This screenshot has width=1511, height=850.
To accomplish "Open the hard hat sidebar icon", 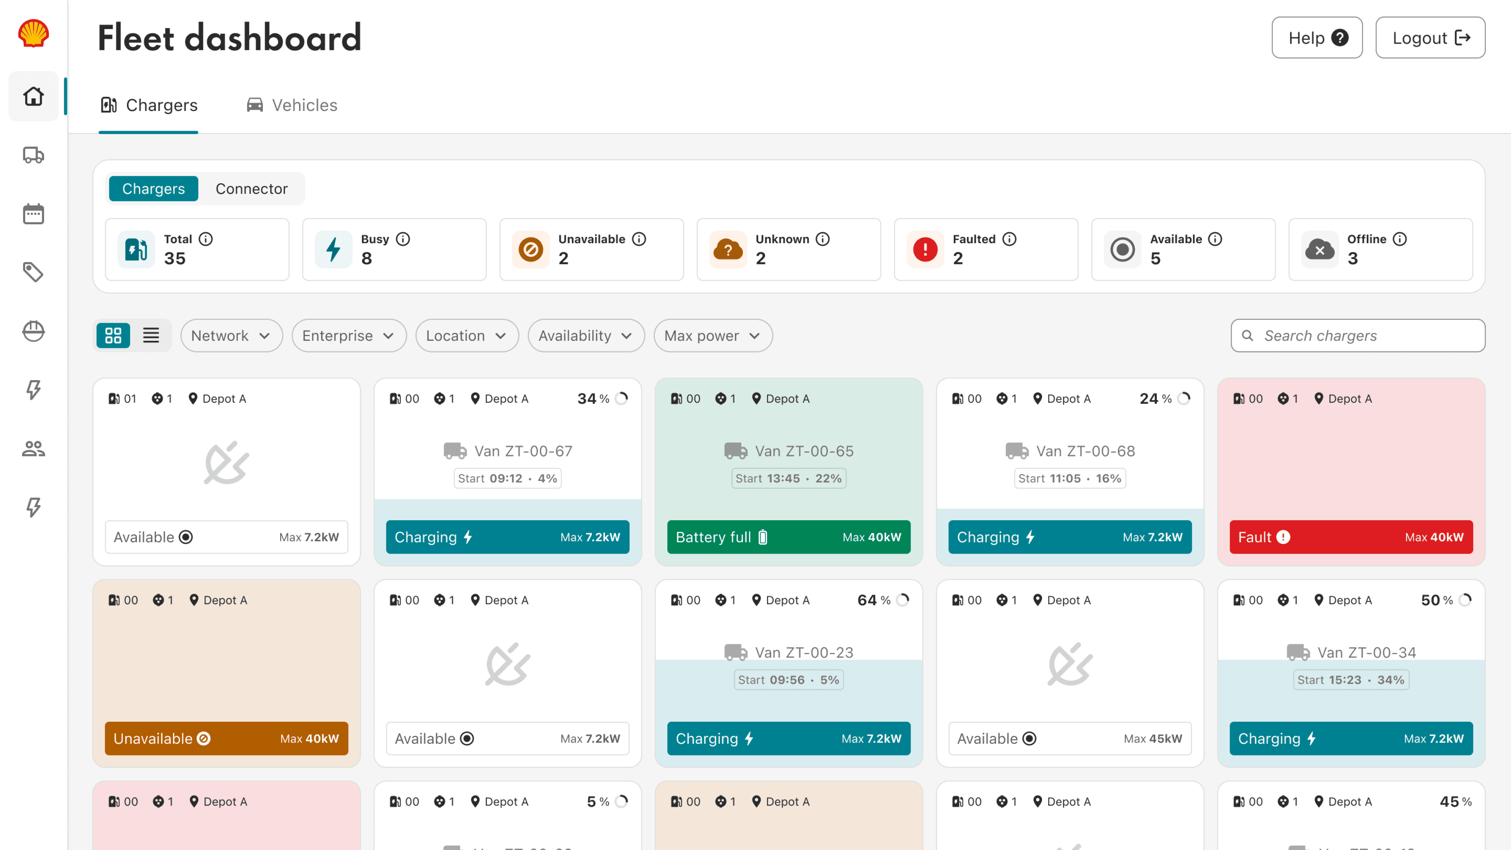I will click(x=33, y=331).
